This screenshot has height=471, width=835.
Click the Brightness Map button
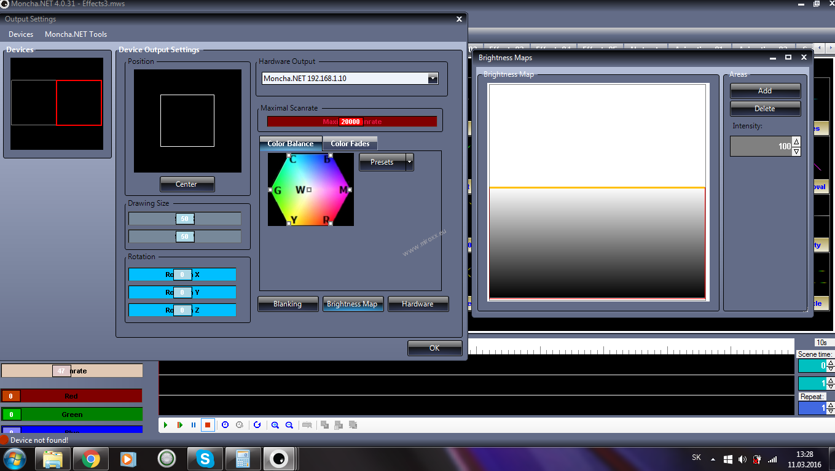(x=353, y=304)
